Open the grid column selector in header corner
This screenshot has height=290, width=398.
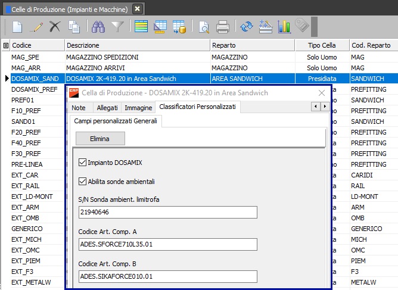tap(5, 45)
